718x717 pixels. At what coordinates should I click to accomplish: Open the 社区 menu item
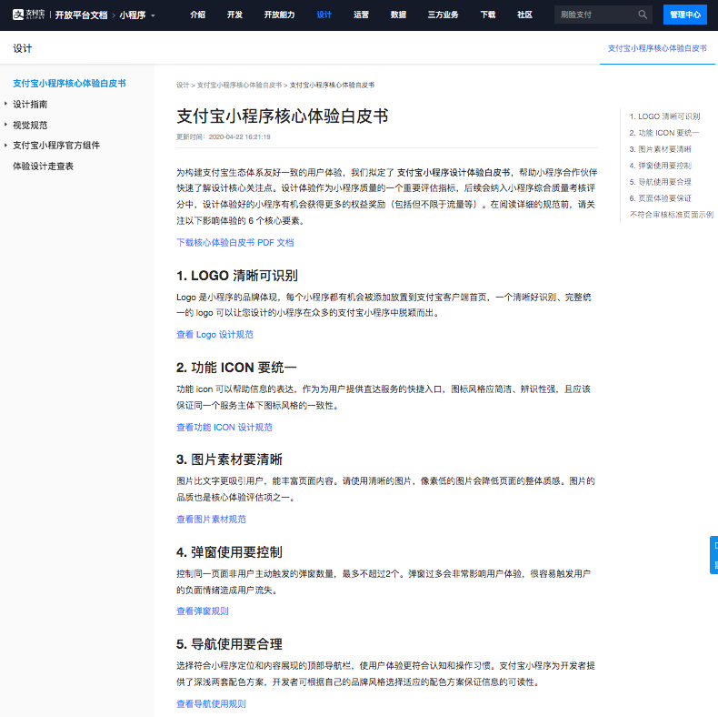524,15
